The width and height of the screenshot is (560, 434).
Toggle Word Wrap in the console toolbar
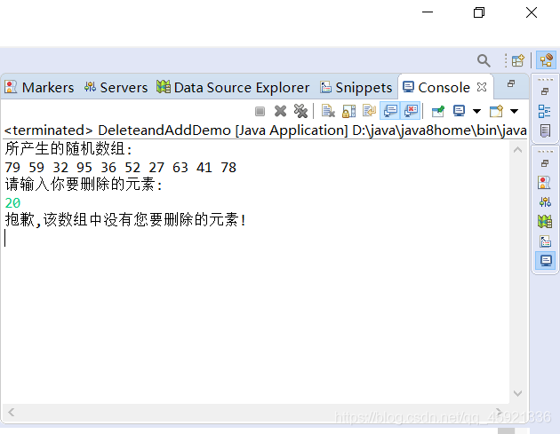click(x=369, y=111)
